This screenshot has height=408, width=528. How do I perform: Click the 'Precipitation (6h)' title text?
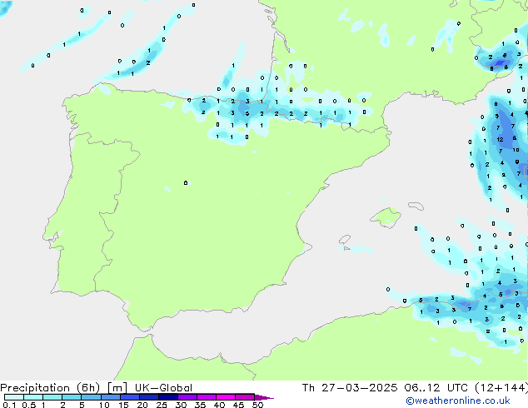coord(50,388)
